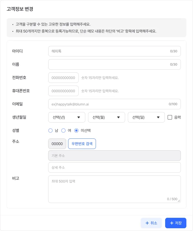This screenshot has width=193, height=231.
Task: Click the plus icon on 저장 button
Action: click(x=171, y=223)
